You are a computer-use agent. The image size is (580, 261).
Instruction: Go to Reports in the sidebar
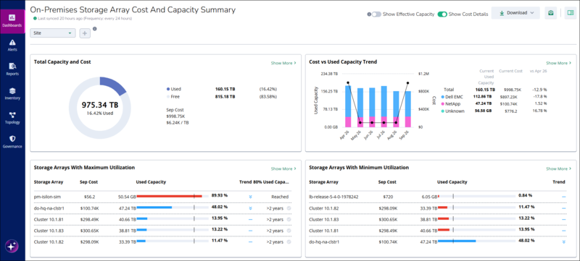click(x=12, y=69)
